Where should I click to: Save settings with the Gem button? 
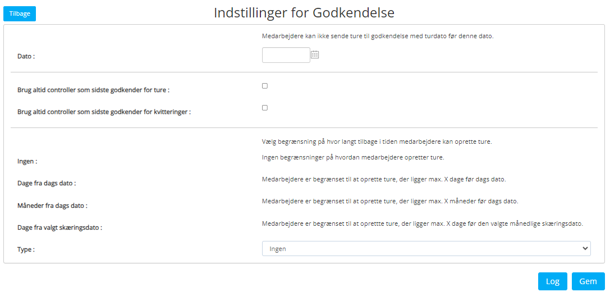pos(588,281)
